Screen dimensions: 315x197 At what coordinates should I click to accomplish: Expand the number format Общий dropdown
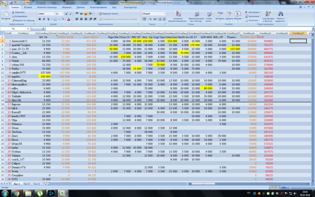point(164,14)
